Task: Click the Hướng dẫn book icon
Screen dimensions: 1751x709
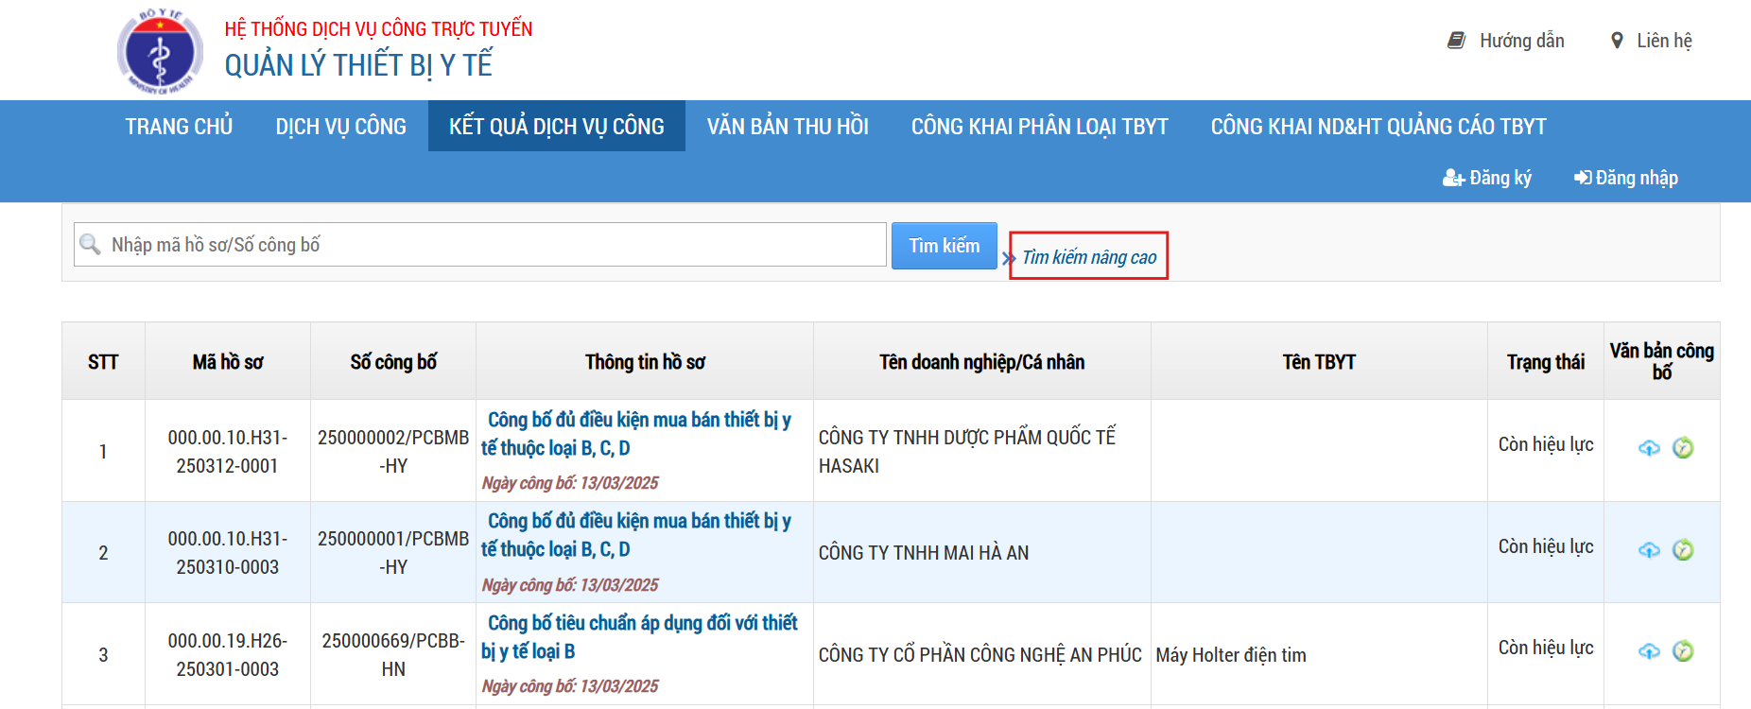Action: coord(1456,41)
